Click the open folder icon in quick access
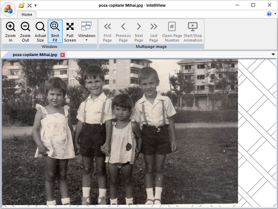Viewport: 278px width, 209px height. click(x=22, y=5)
